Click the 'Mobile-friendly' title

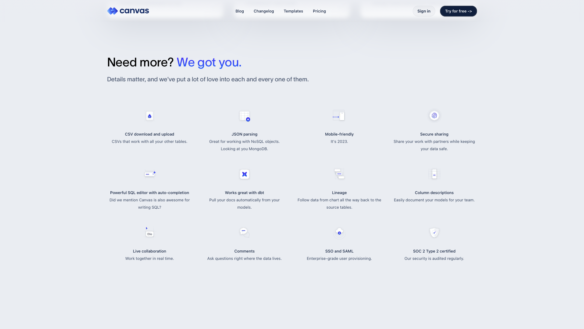[x=339, y=134]
